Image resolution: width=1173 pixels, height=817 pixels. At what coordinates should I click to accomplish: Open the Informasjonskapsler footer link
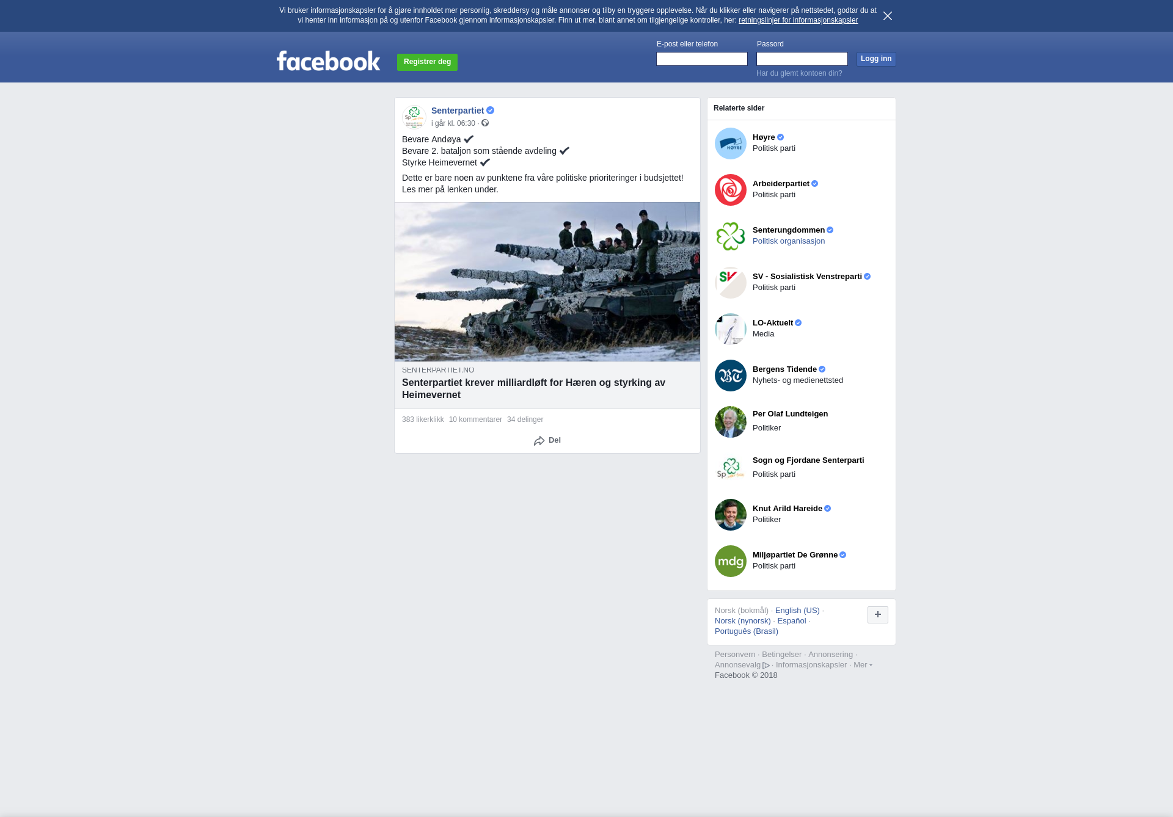coord(811,665)
